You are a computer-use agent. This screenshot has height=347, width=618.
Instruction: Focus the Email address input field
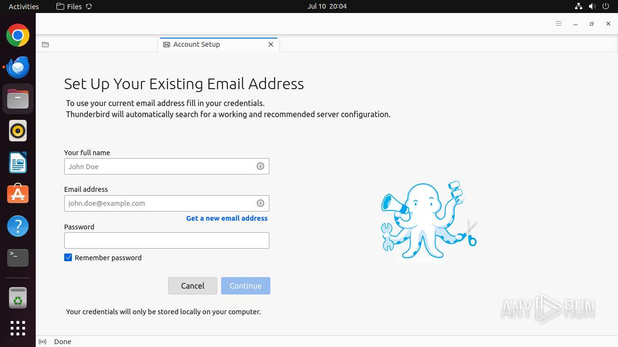coord(167,203)
